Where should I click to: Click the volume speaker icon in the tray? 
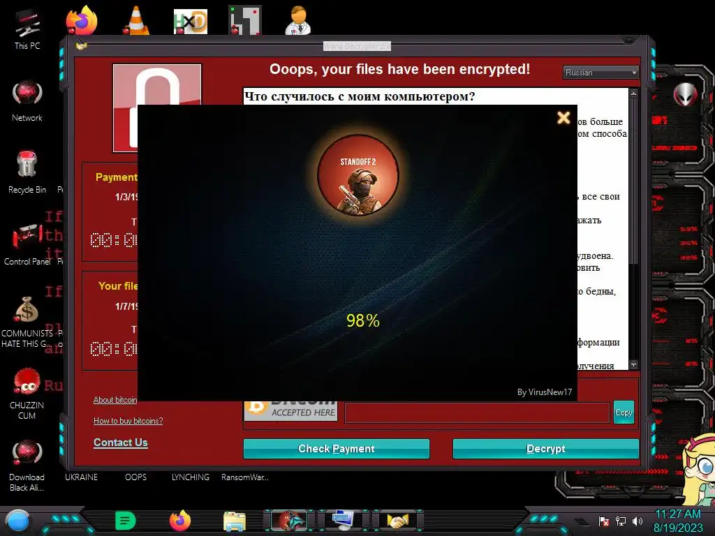[637, 521]
